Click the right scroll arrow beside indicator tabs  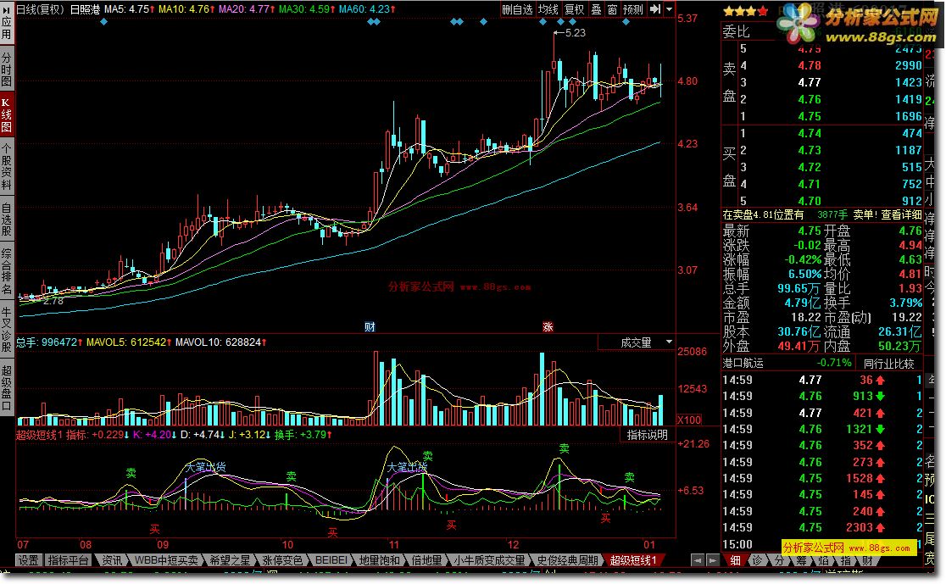click(x=713, y=560)
